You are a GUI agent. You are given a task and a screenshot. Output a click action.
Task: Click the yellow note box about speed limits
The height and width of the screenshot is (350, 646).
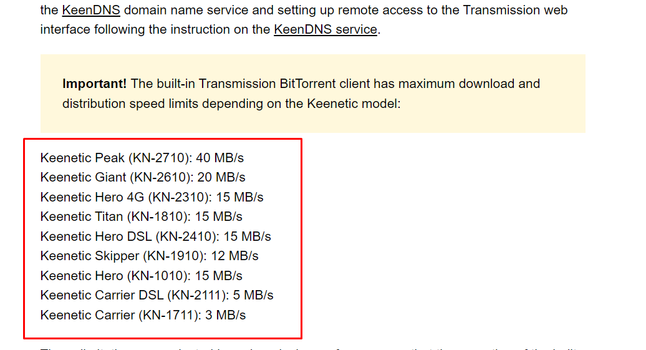click(312, 94)
